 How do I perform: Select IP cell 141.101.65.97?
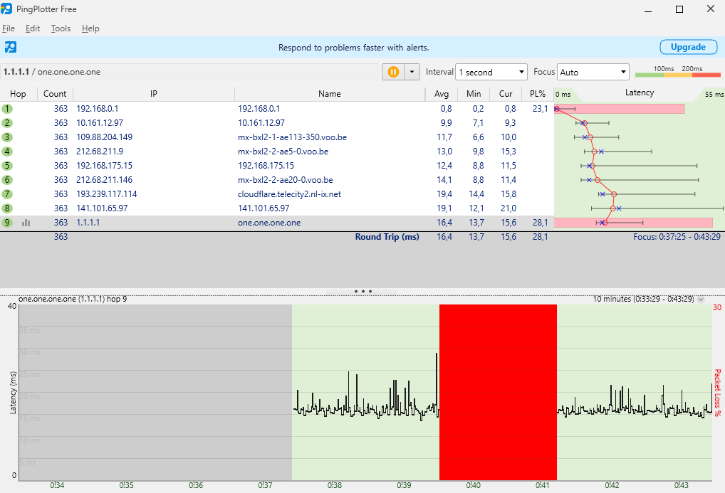point(102,208)
